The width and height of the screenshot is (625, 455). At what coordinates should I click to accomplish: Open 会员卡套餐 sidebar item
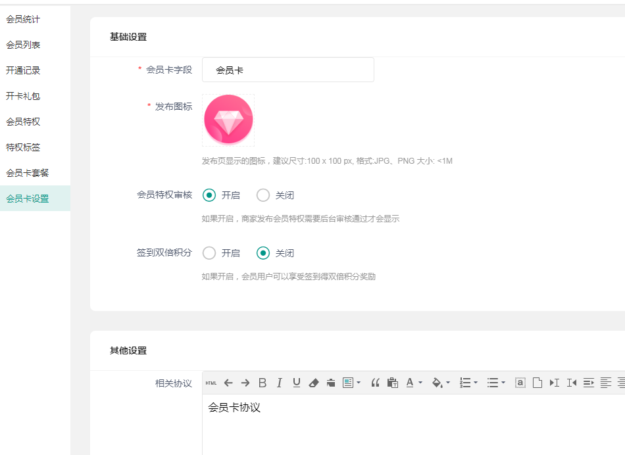[x=27, y=173]
